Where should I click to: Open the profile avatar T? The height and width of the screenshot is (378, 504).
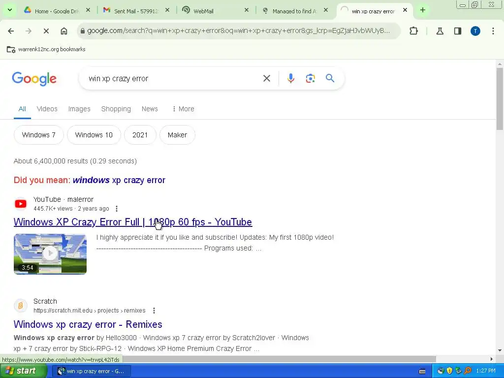[x=475, y=31]
